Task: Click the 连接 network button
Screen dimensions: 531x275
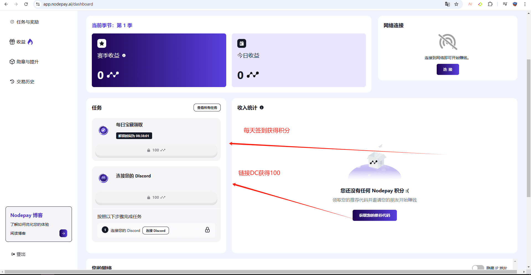Action: tap(448, 69)
